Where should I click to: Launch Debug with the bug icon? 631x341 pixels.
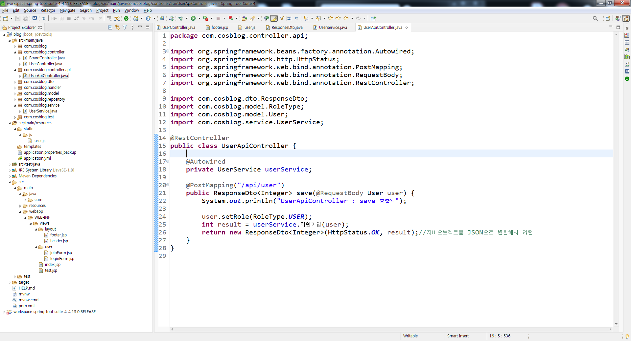(x=181, y=18)
